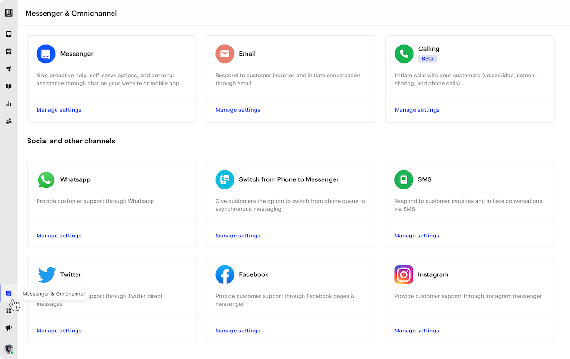
Task: Click the Instagram channel icon
Action: coord(404,274)
